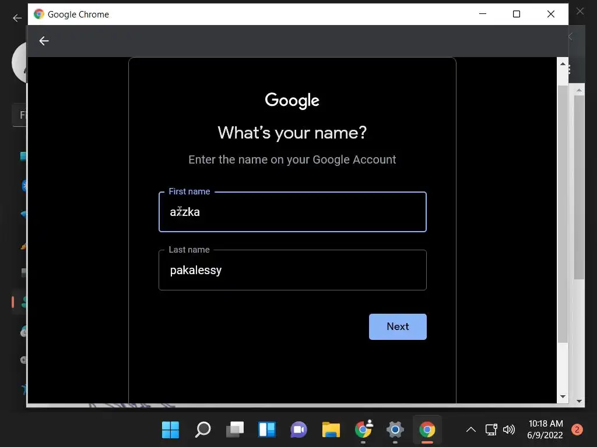Open the clock showing 10:18 AM 6/9/2022
Viewport: 597px width, 447px height.
545,430
